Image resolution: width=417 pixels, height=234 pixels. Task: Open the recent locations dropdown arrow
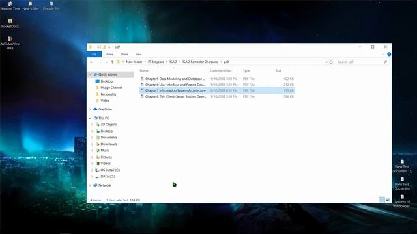click(x=107, y=62)
